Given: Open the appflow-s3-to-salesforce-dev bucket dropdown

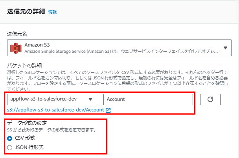Looking at the screenshot, I should coord(51,99).
